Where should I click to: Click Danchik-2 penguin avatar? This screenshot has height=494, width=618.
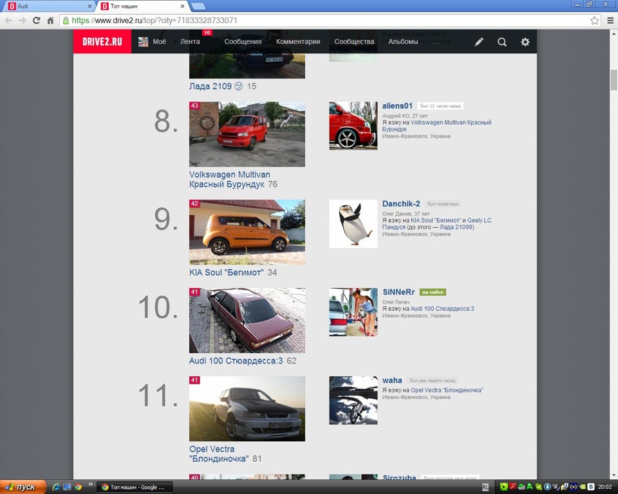pos(353,224)
